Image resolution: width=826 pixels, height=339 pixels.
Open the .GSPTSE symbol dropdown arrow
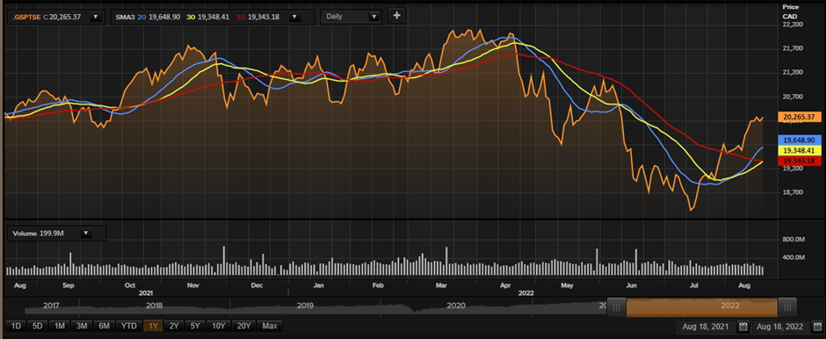[96, 17]
